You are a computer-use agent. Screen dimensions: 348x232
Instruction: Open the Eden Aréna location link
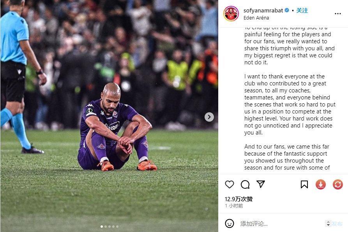coord(256,18)
